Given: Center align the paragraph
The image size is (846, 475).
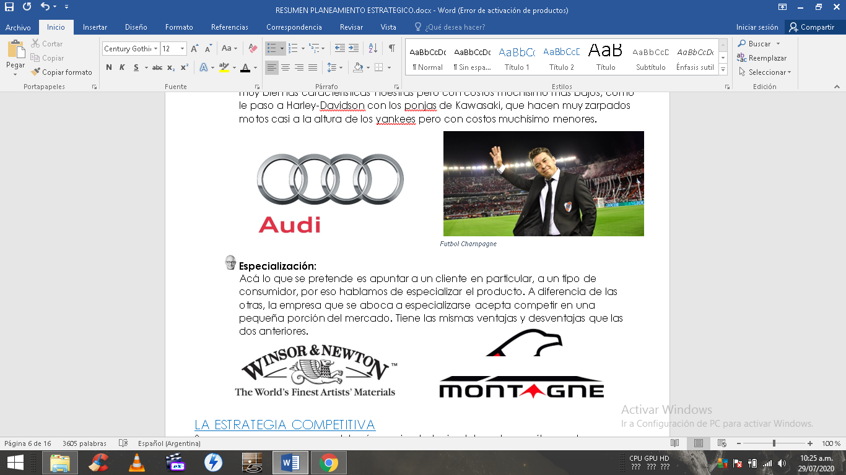Looking at the screenshot, I should (x=286, y=67).
